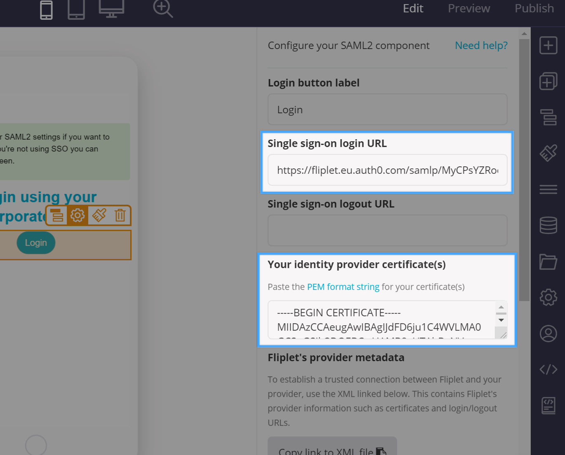The width and height of the screenshot is (565, 455).
Task: Open the Need help? link
Action: coord(481,45)
